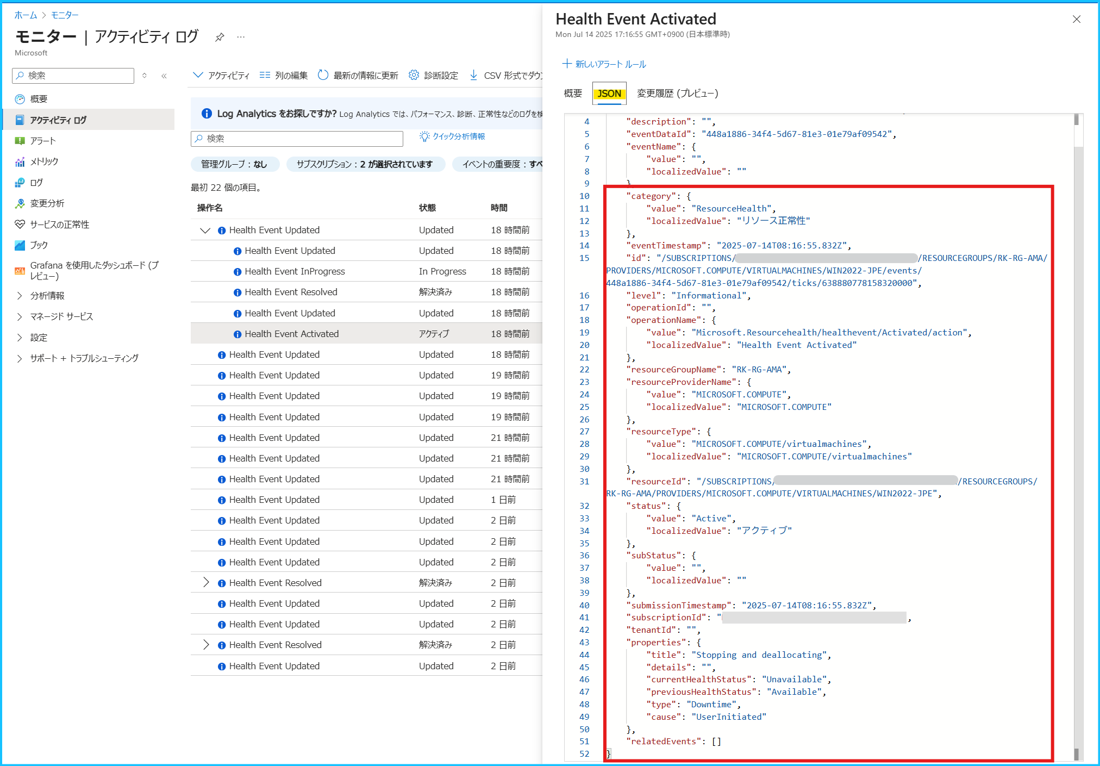Click the "RK-RG-AMA" resourceGroupName value

[x=759, y=370]
